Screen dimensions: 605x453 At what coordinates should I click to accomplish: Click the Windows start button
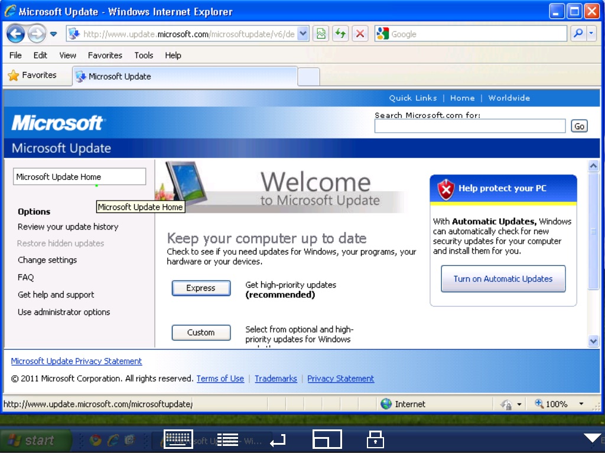[35, 440]
